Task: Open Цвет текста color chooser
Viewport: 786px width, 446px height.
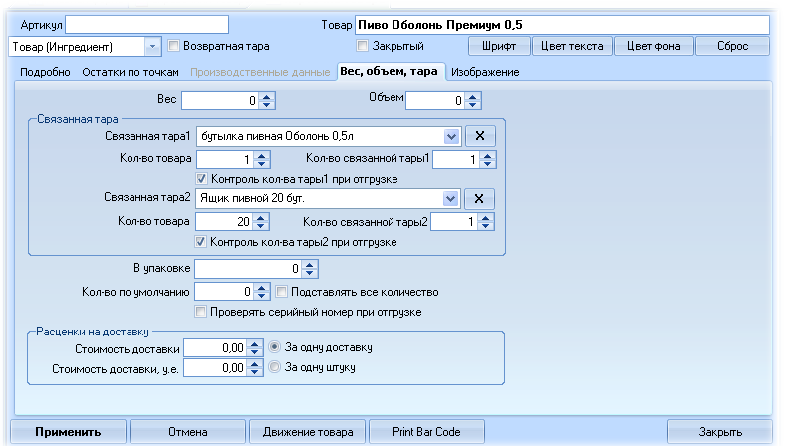Action: (x=572, y=46)
